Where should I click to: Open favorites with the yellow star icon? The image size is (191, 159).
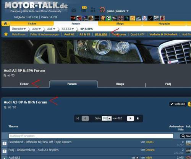tap(6, 34)
